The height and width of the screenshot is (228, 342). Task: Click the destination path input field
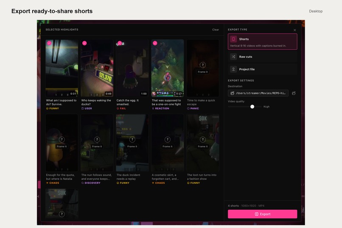click(x=258, y=93)
